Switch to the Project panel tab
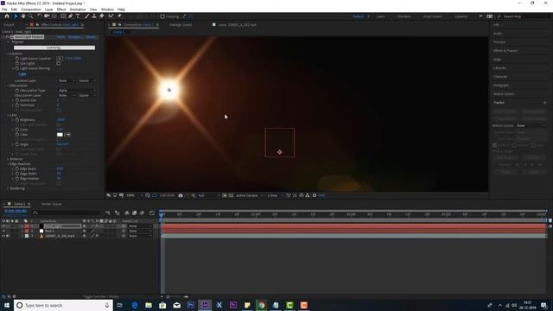The height and width of the screenshot is (311, 553). pyautogui.click(x=9, y=25)
